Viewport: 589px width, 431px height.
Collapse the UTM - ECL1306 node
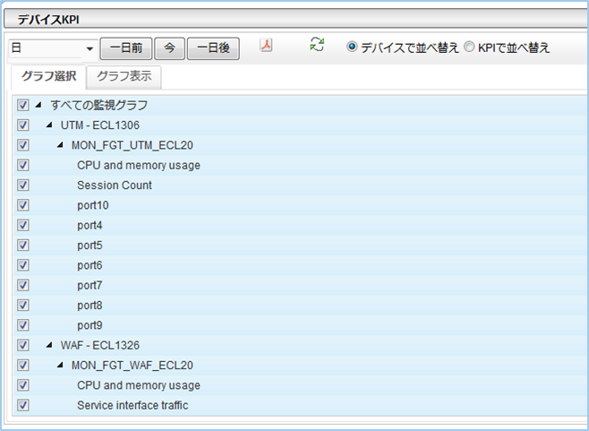pyautogui.click(x=49, y=125)
